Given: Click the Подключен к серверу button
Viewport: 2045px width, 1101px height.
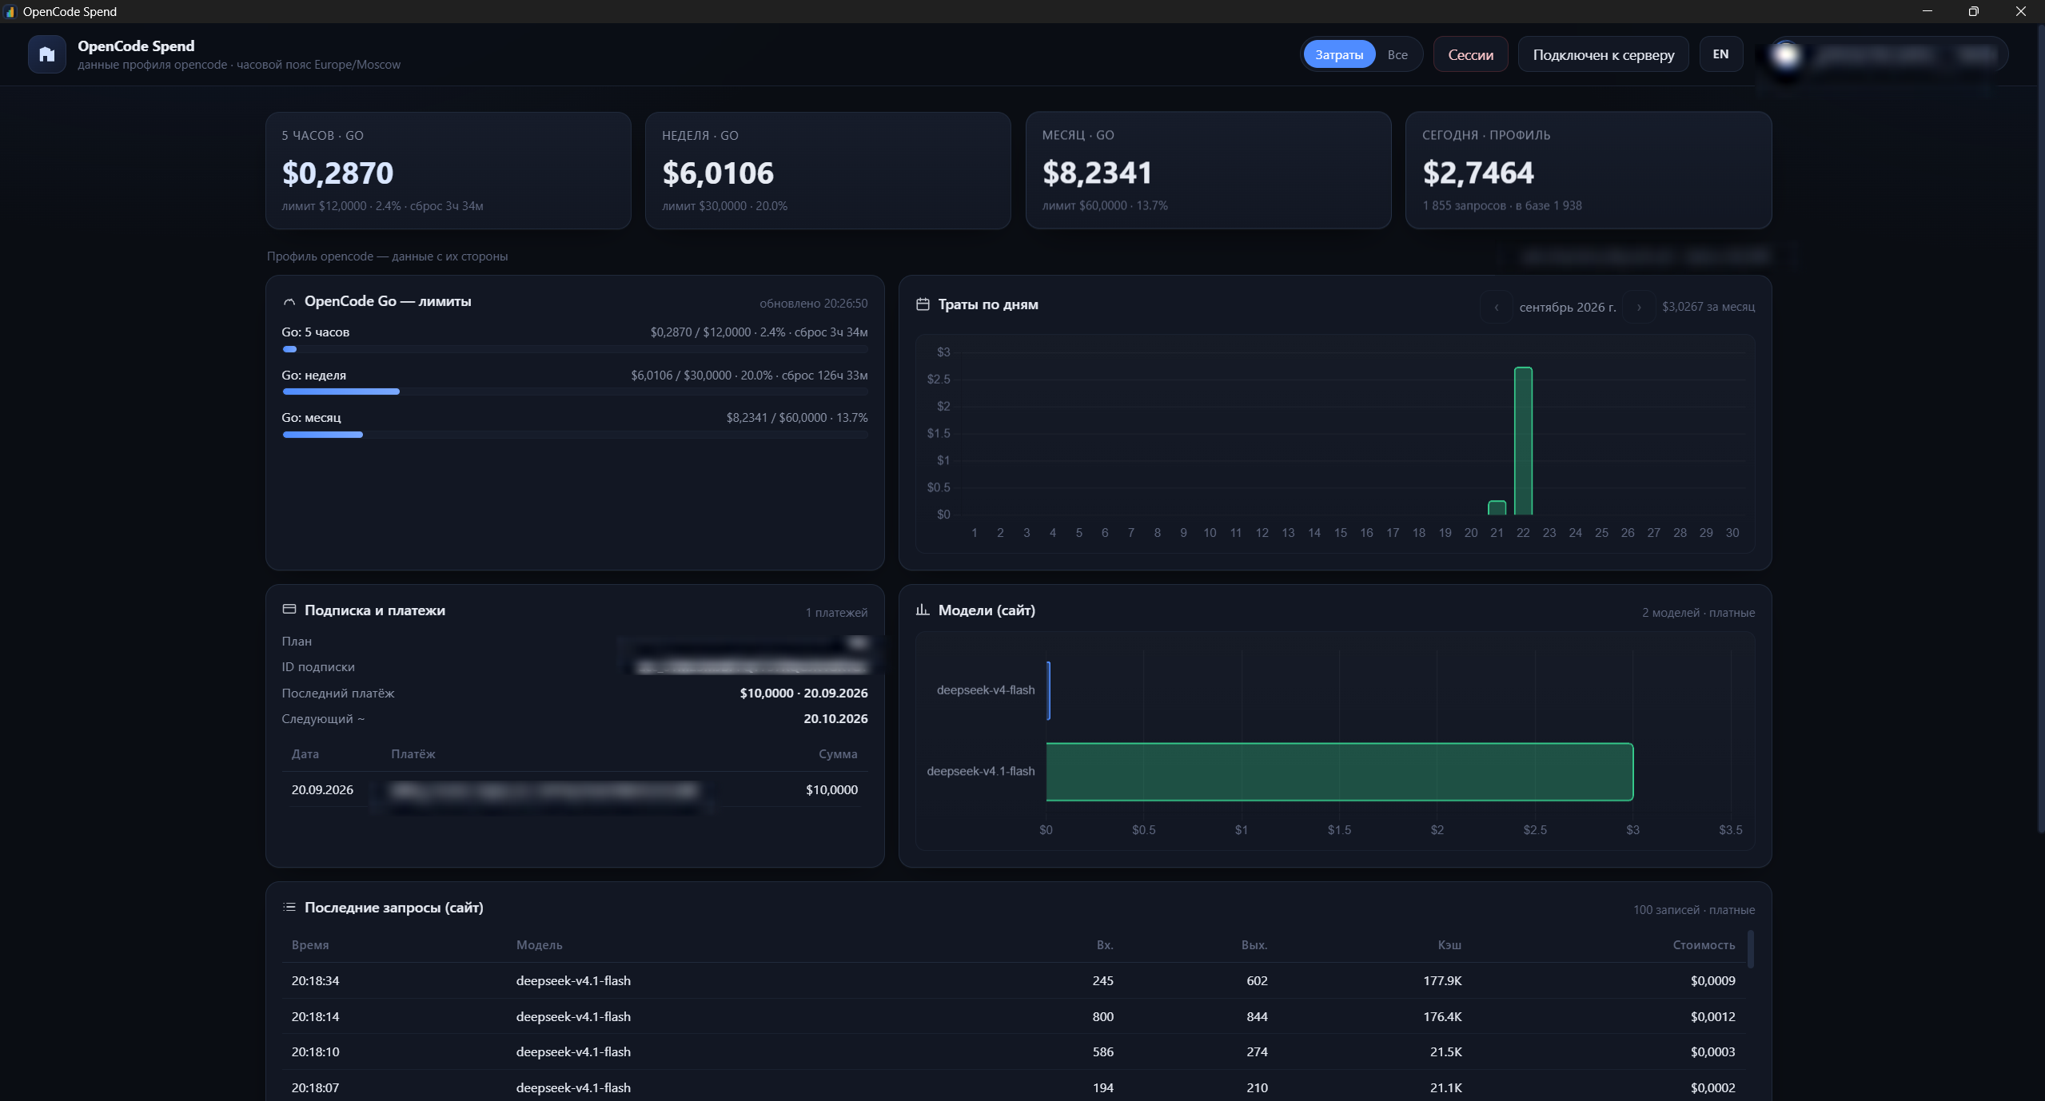Looking at the screenshot, I should (x=1603, y=54).
